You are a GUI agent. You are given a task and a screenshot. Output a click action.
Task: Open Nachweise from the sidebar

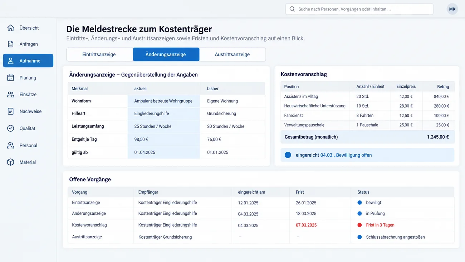click(28, 111)
